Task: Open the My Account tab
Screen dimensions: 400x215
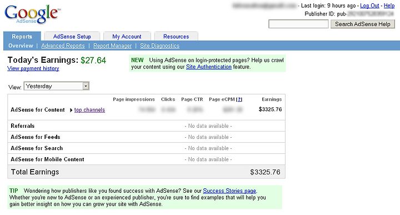Action: [127, 37]
